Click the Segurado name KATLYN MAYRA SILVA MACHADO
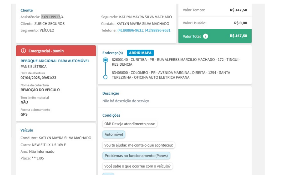Screen dimensions: 293x175 [145, 17]
